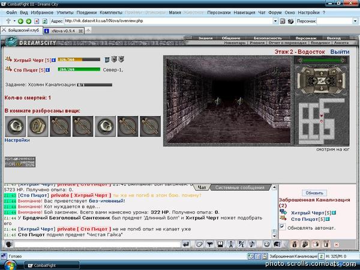Toggle sound with the music note icon
Viewport: 360px width, 270px height.
(252, 244)
